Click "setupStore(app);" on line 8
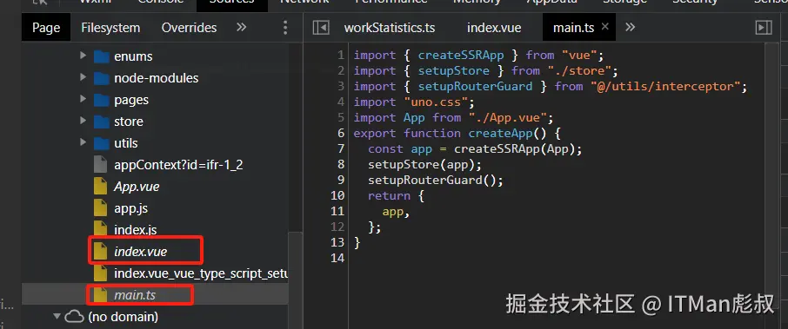The width and height of the screenshot is (788, 329). pyautogui.click(x=425, y=165)
